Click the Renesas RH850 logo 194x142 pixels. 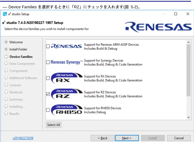(x=67, y=110)
